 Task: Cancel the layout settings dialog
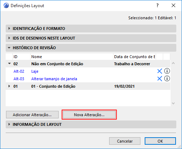point(125,141)
